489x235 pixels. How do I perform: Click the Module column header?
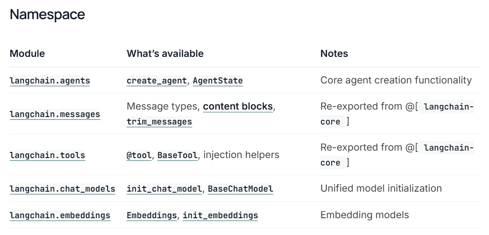(x=27, y=54)
